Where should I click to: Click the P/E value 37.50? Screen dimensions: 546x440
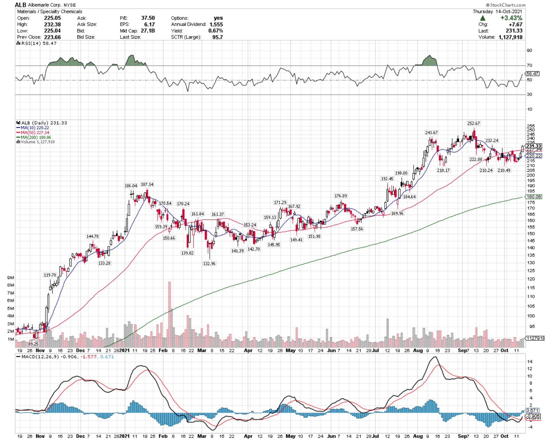(148, 18)
